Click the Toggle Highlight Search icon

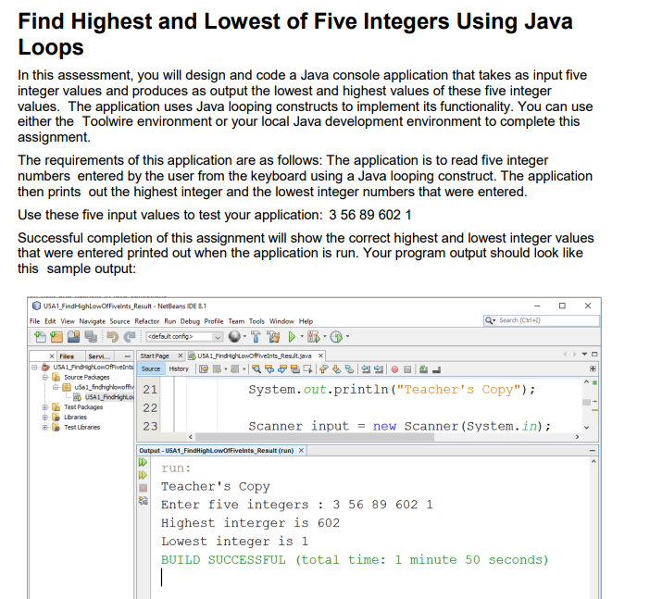[295, 368]
